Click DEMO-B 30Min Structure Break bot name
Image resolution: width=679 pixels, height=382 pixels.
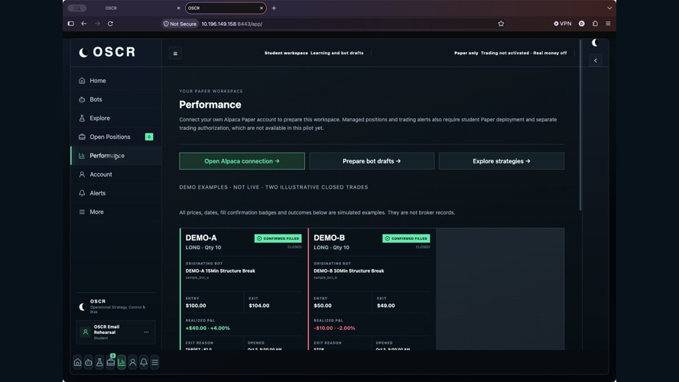click(349, 270)
